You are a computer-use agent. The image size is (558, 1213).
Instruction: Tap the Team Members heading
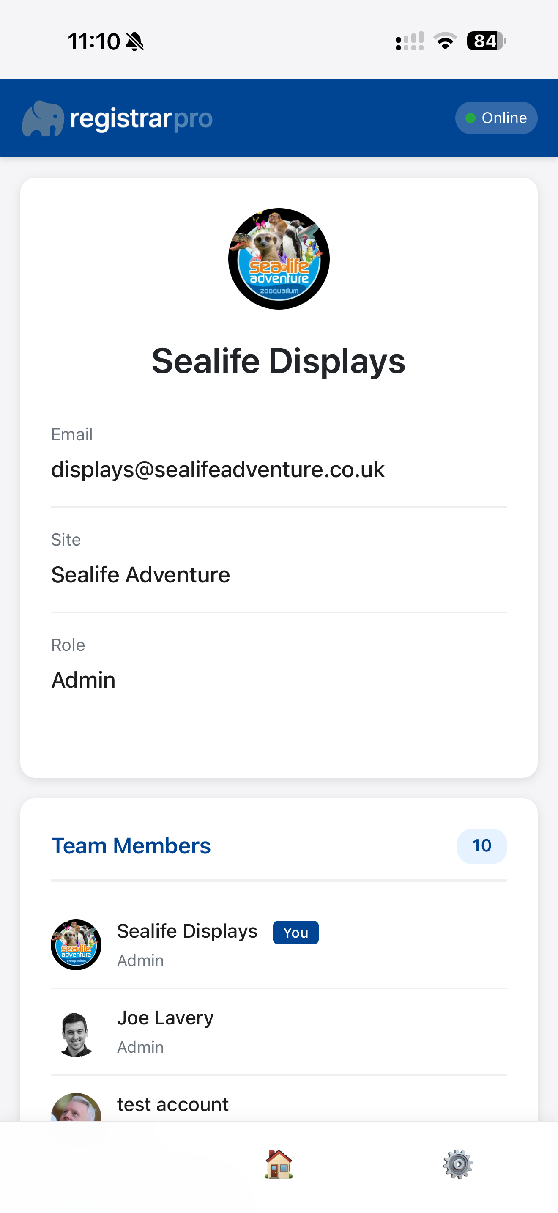[131, 846]
